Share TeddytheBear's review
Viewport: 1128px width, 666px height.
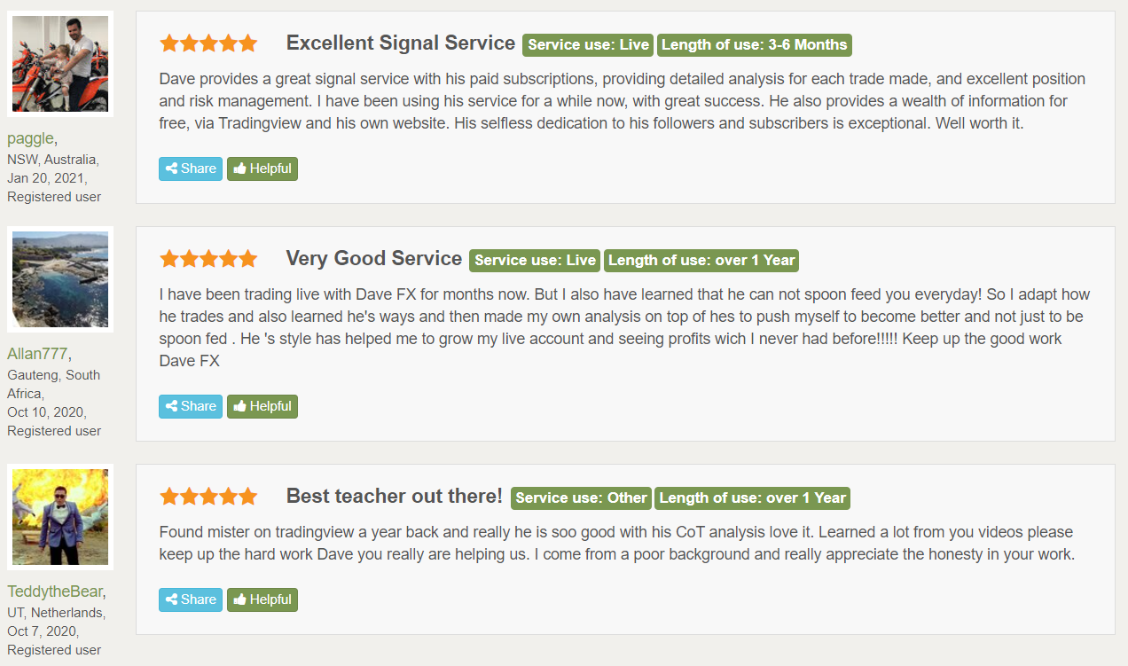[191, 599]
